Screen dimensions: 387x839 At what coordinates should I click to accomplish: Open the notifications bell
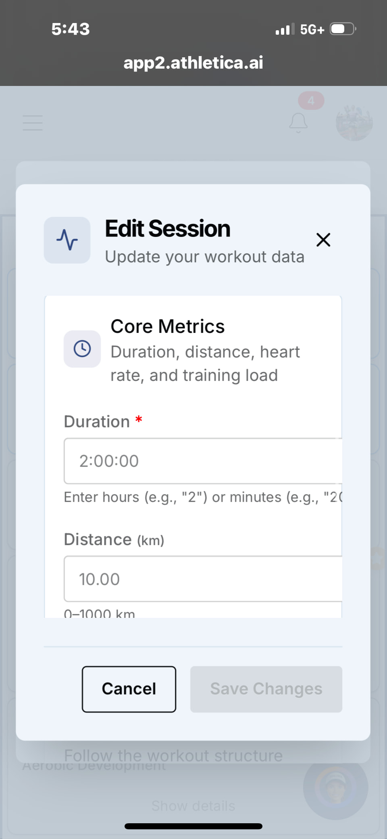coord(298,123)
